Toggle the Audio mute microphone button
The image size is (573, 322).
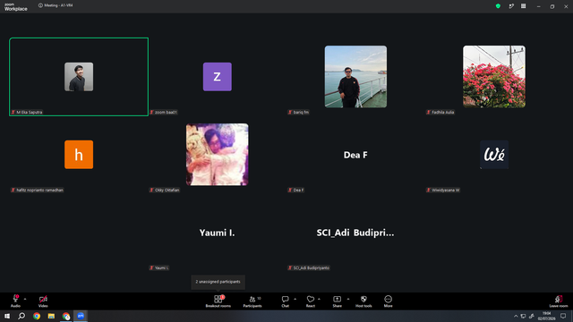click(x=15, y=301)
